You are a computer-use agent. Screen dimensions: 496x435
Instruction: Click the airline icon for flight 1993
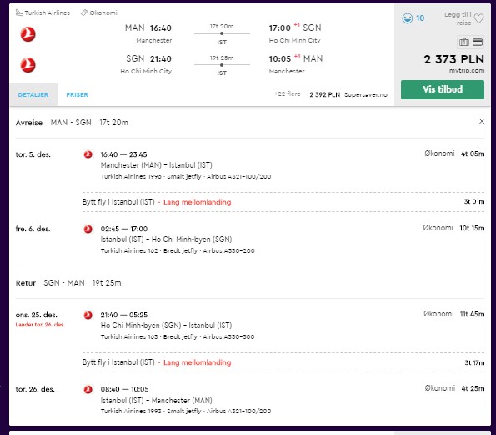click(x=88, y=389)
